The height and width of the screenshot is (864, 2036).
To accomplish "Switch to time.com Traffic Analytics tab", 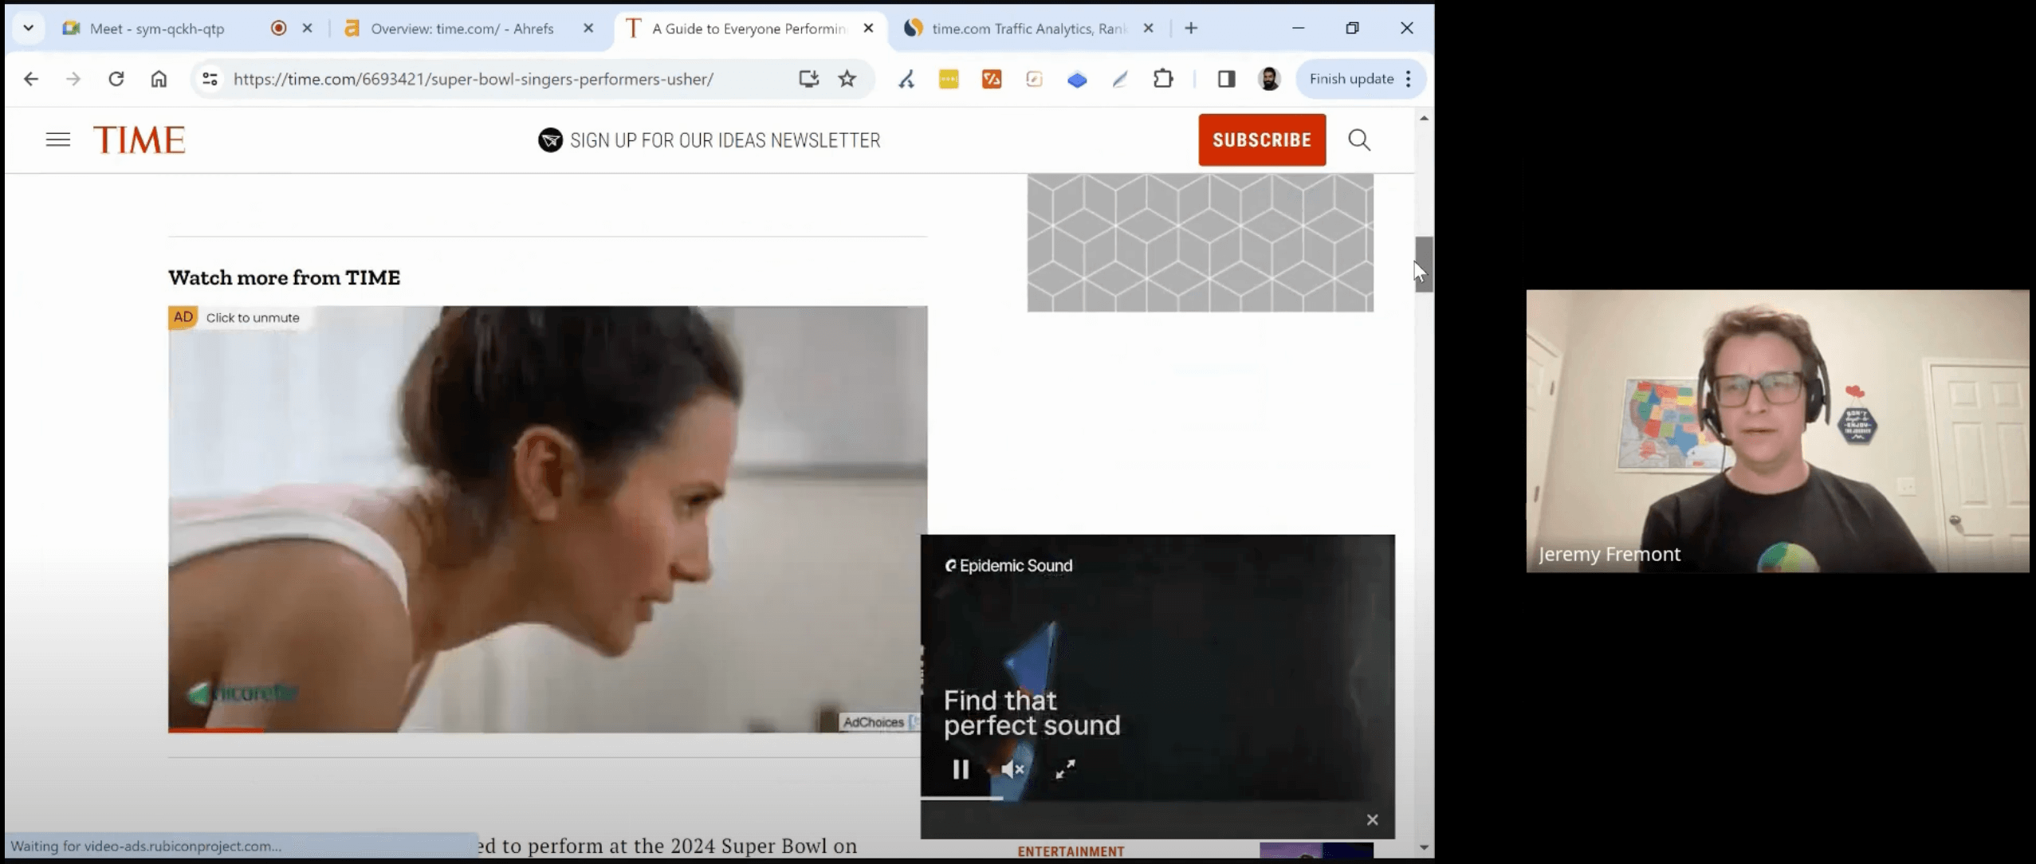I will point(1027,29).
